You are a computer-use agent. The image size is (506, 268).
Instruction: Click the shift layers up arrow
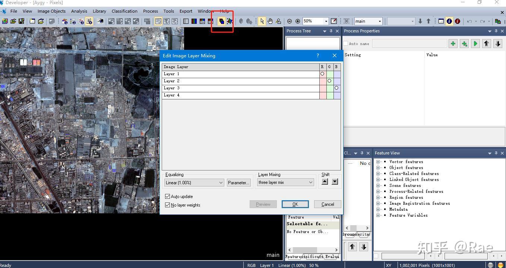[325, 182]
